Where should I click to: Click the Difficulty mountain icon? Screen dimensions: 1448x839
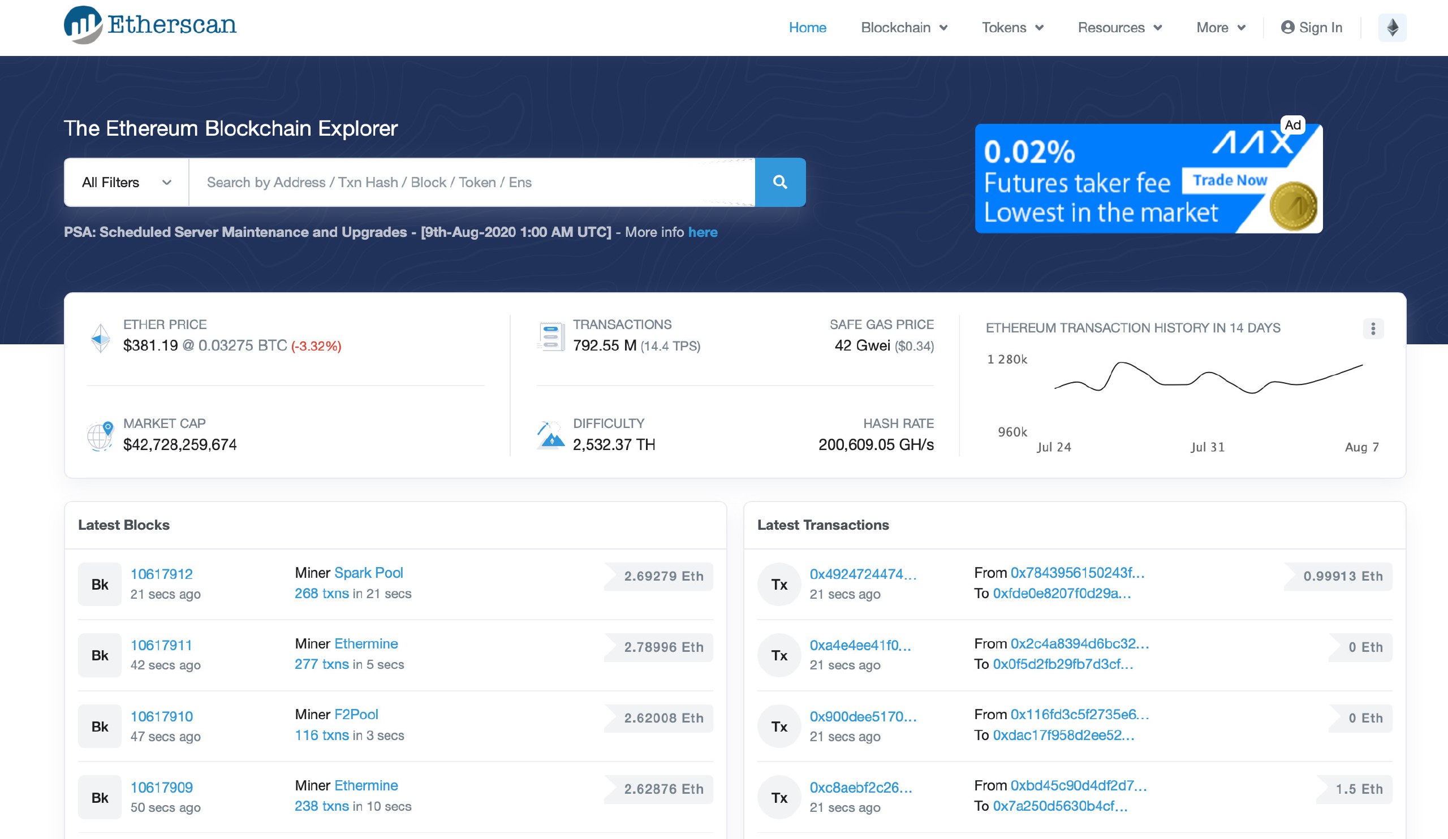click(x=550, y=435)
